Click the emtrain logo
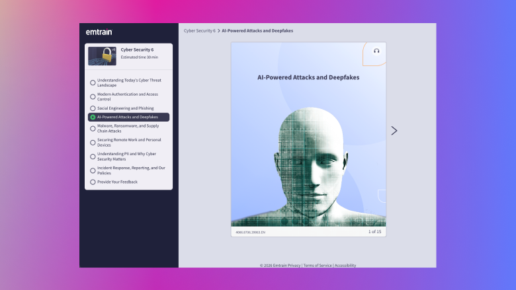Screen dimensions: 516x290 click(x=99, y=32)
